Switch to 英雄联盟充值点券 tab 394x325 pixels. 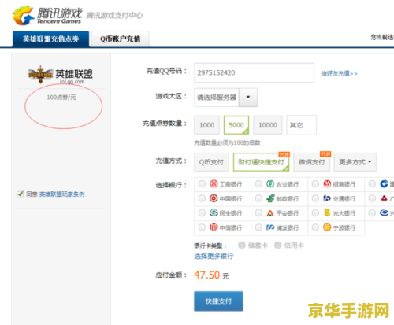coord(50,39)
